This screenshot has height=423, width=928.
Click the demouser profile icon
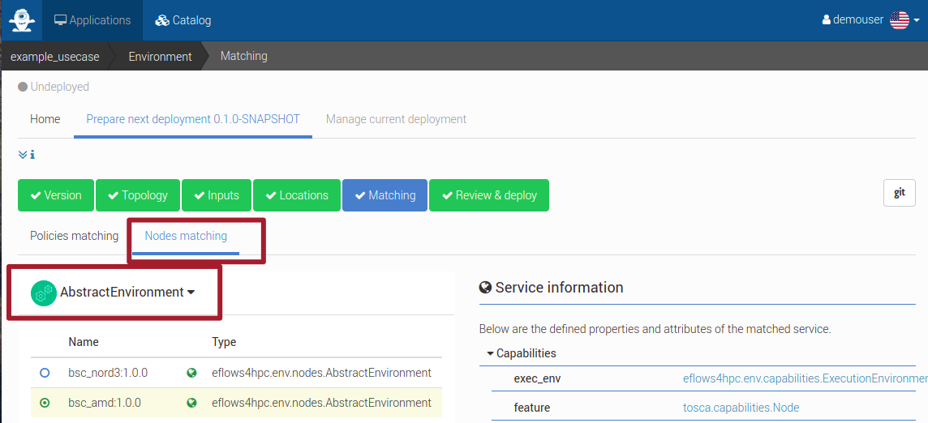point(827,20)
